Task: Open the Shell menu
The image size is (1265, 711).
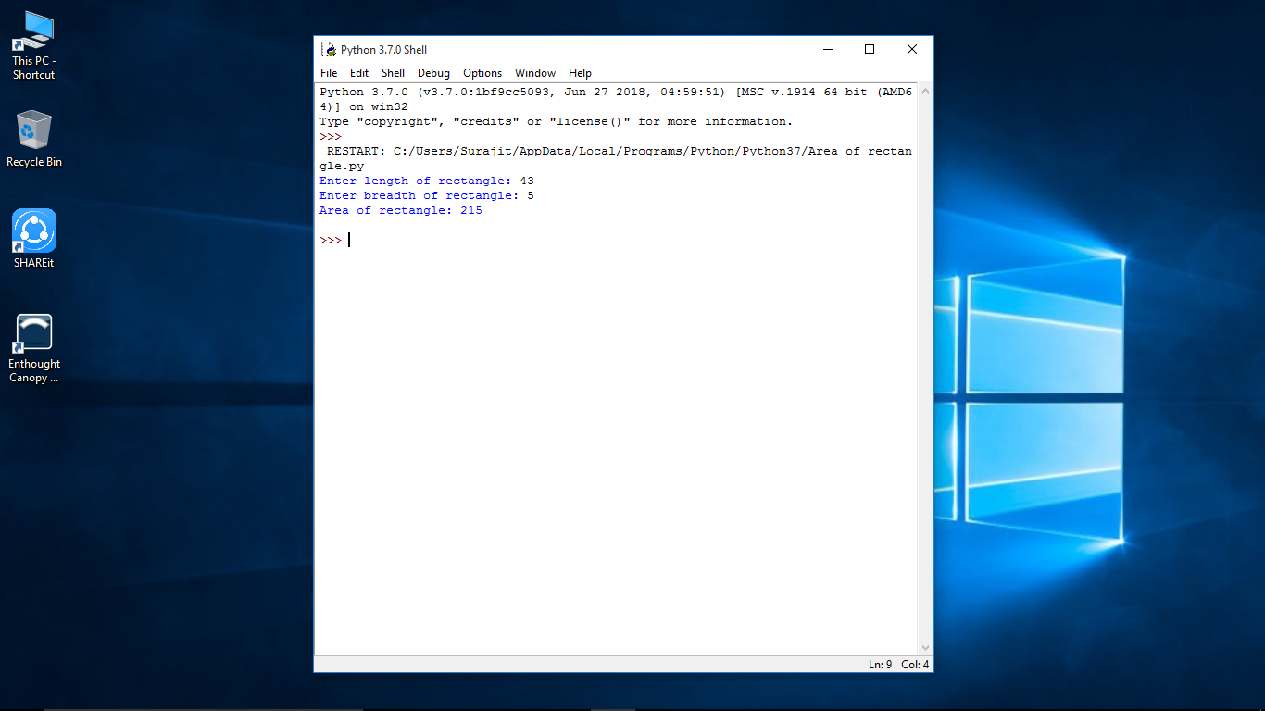Action: pyautogui.click(x=393, y=72)
